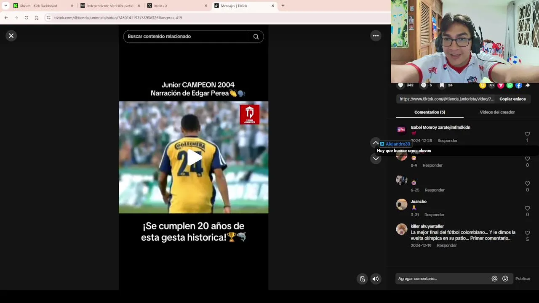Select the Mensajes | TikTok browser tab

click(244, 6)
